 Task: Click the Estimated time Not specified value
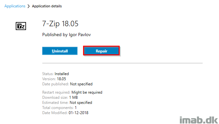[x=81, y=103]
